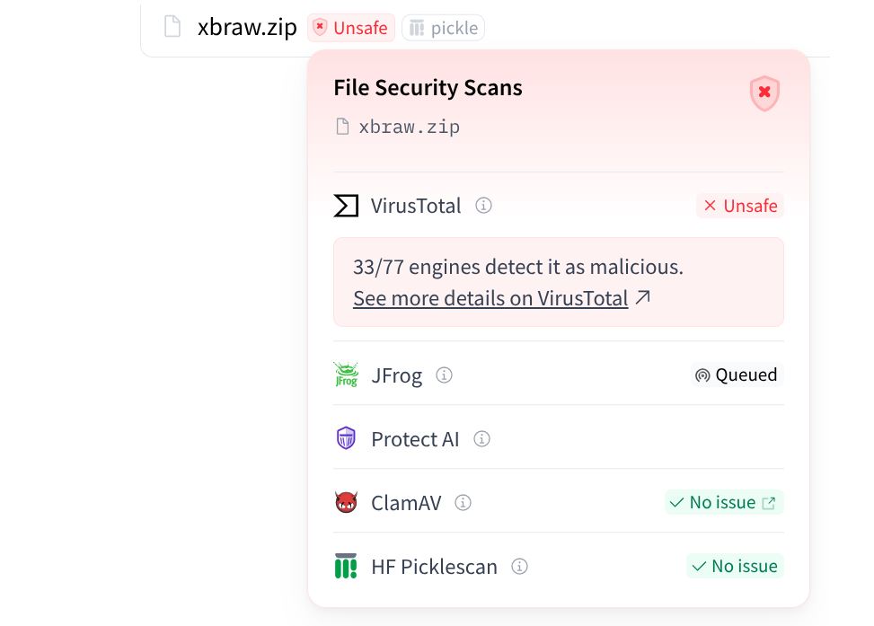
Task: Click the Queued status for JFrog
Action: [x=737, y=375]
